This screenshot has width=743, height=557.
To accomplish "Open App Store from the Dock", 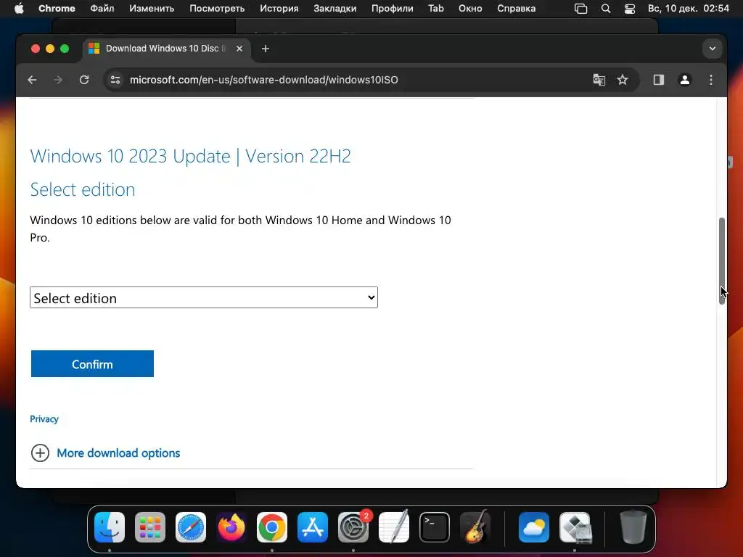I will pyautogui.click(x=313, y=527).
